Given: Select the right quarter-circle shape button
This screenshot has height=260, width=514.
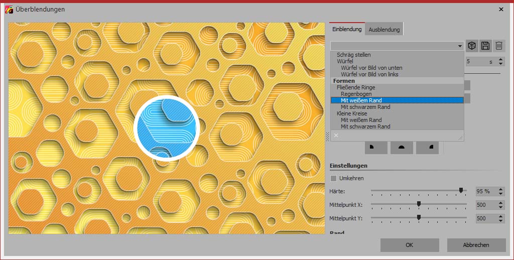Looking at the screenshot, I should [427, 147].
